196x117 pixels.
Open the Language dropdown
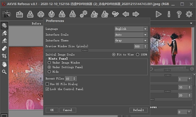click(131, 29)
